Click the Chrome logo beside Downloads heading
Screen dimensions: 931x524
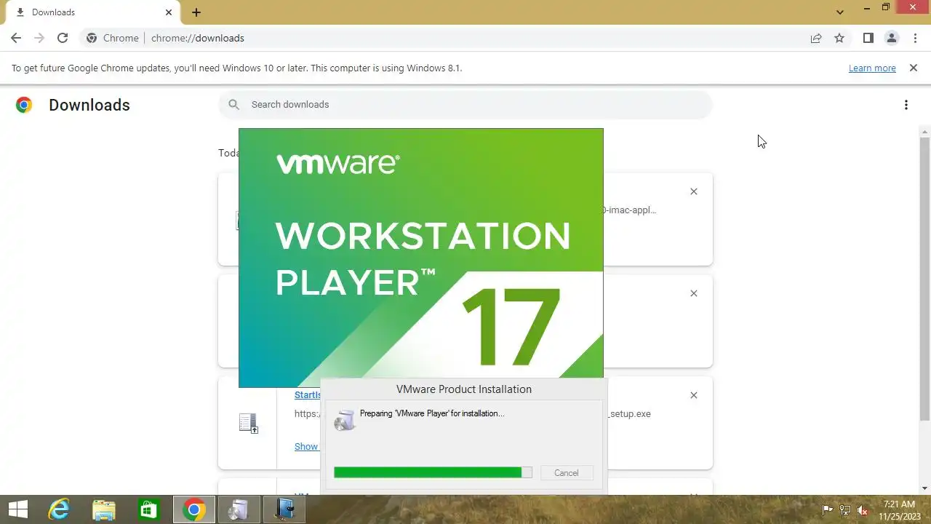point(24,105)
